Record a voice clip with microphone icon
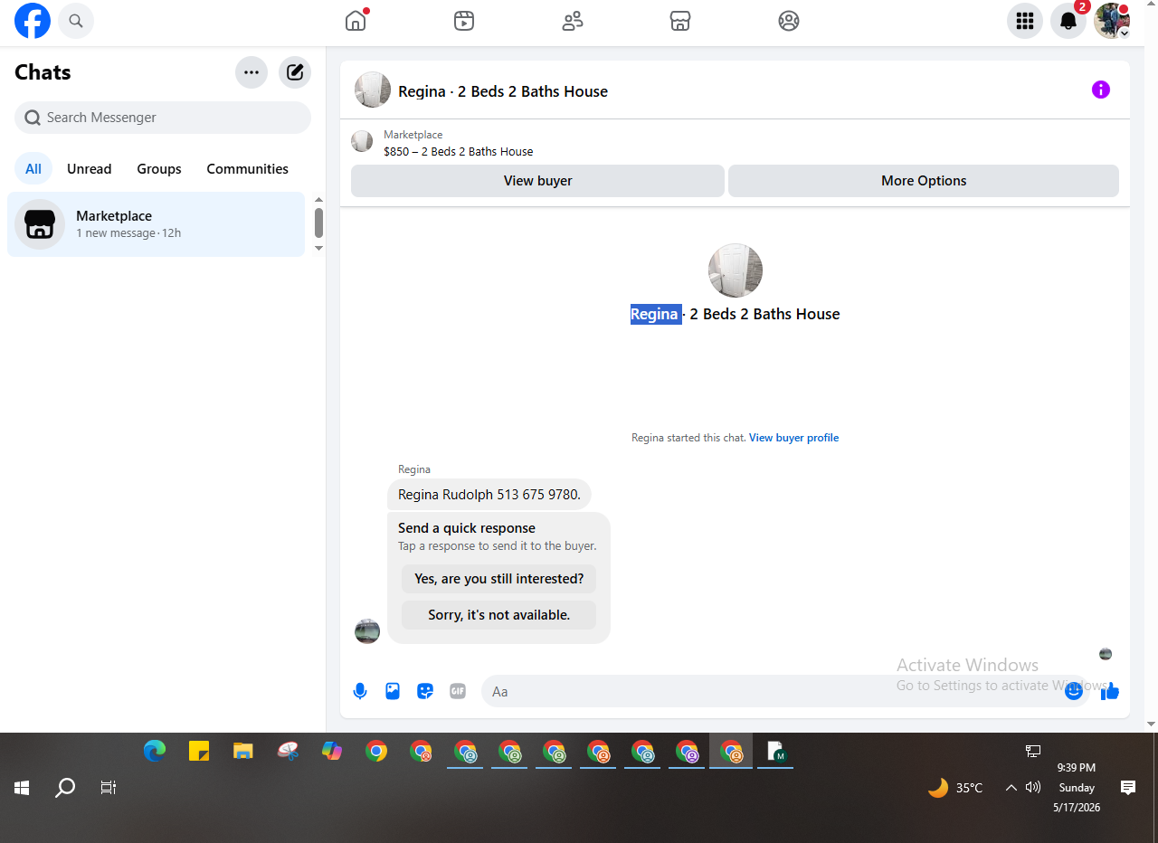Screen dimensions: 1158x843 [x=360, y=691]
